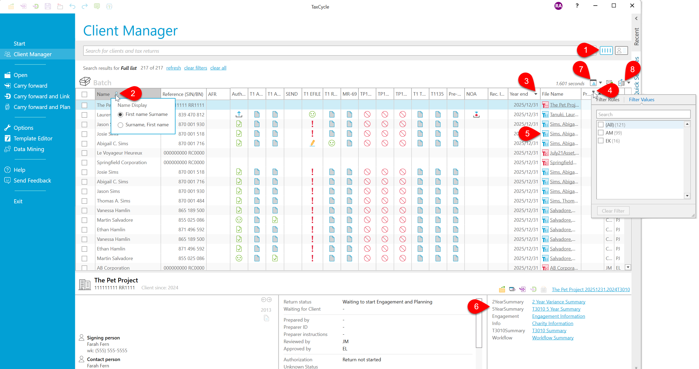Check the AM (99) filter value

[x=601, y=133]
